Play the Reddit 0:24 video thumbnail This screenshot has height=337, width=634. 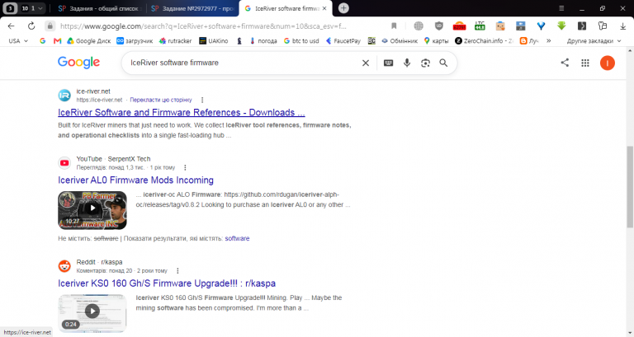pyautogui.click(x=92, y=313)
